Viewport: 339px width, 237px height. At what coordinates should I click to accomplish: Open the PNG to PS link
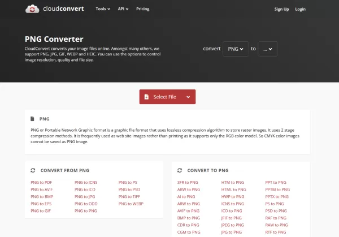pos(128,183)
